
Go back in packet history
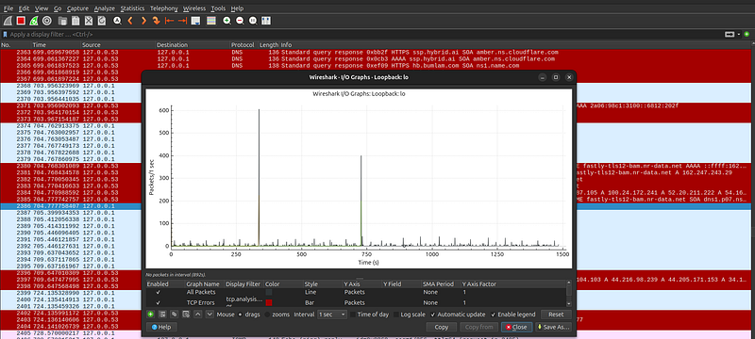(130, 21)
